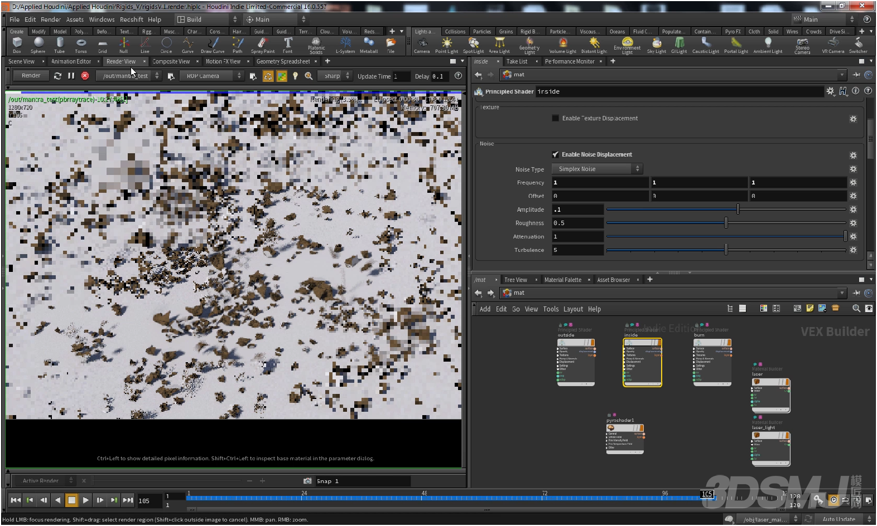Image resolution: width=877 pixels, height=526 pixels.
Task: Stop the render with red cancel icon
Action: (x=85, y=76)
